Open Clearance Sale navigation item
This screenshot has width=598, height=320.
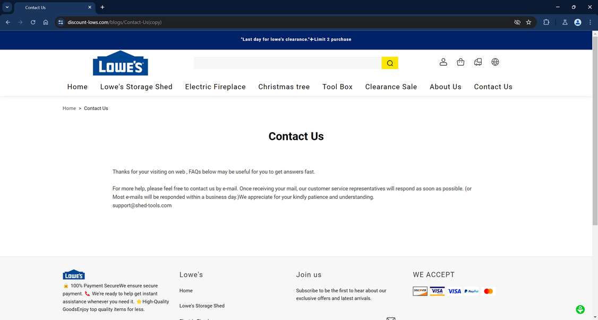(x=391, y=87)
